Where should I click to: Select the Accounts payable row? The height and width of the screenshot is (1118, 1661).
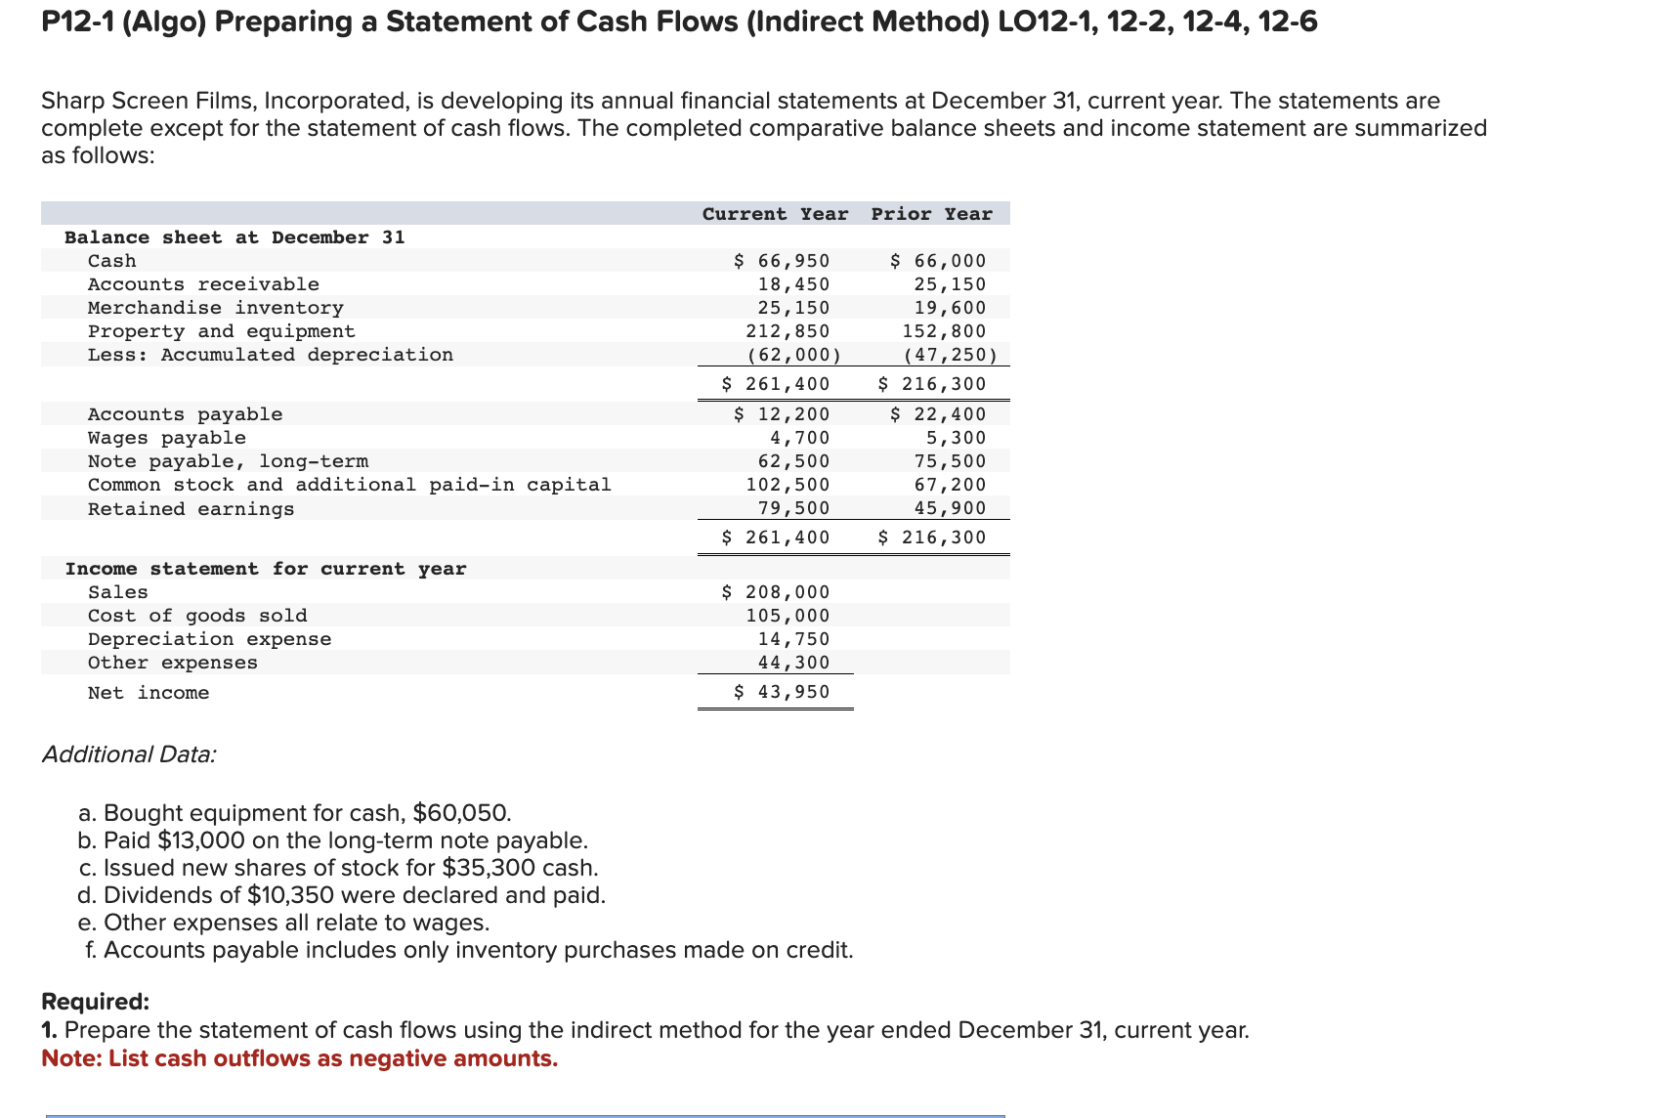click(x=184, y=413)
